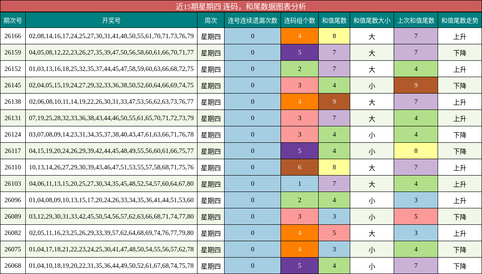Click 上升 trend cell in row 26096

click(460, 200)
